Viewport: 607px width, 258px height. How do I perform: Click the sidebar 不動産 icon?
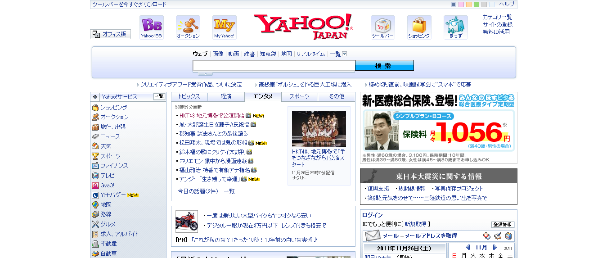coord(95,244)
